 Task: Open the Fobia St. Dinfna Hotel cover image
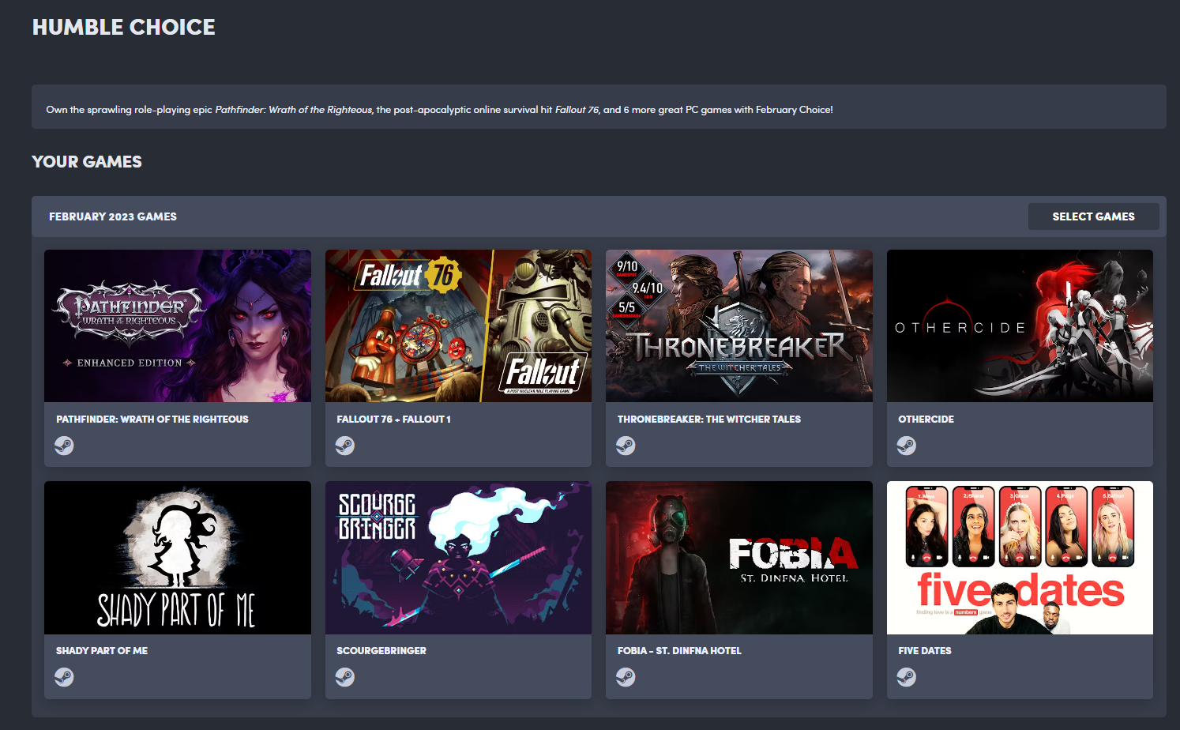coord(739,558)
